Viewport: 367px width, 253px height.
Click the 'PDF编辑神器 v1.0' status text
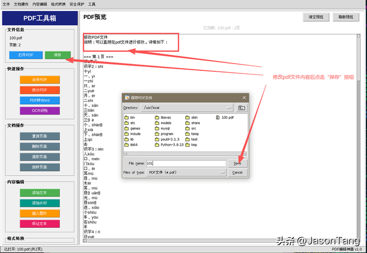click(x=346, y=249)
